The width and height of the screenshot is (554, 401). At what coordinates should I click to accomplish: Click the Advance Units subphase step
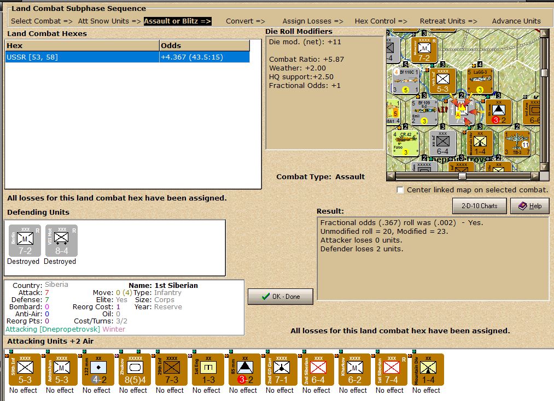pyautogui.click(x=516, y=21)
